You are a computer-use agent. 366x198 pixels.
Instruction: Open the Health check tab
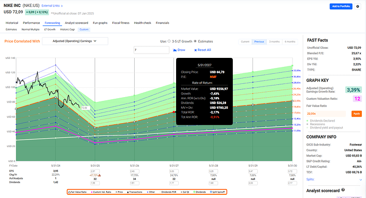coord(143,23)
